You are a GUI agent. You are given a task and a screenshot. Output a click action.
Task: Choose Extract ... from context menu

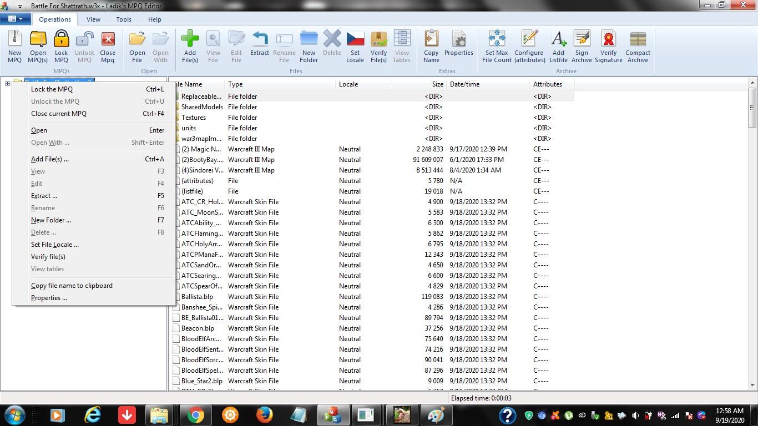pos(93,195)
